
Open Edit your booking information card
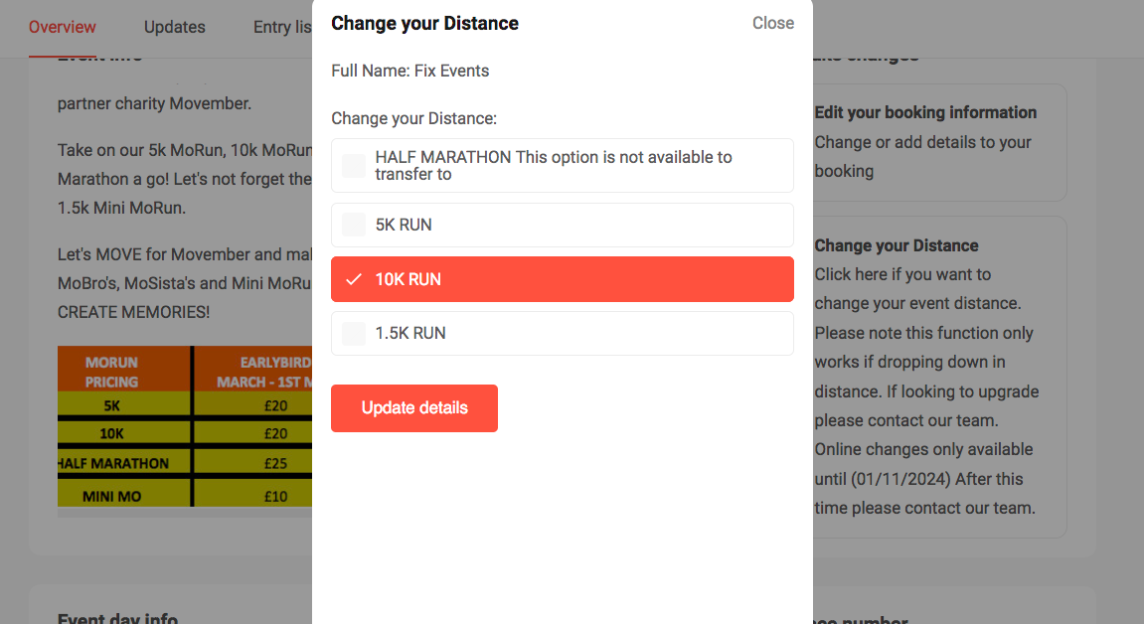tap(925, 112)
